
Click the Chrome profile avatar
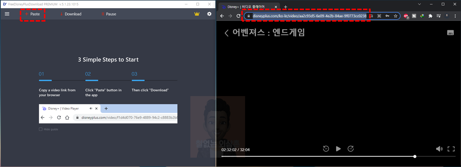click(x=447, y=16)
